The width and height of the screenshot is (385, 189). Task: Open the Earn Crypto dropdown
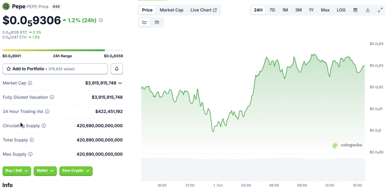[76, 171]
